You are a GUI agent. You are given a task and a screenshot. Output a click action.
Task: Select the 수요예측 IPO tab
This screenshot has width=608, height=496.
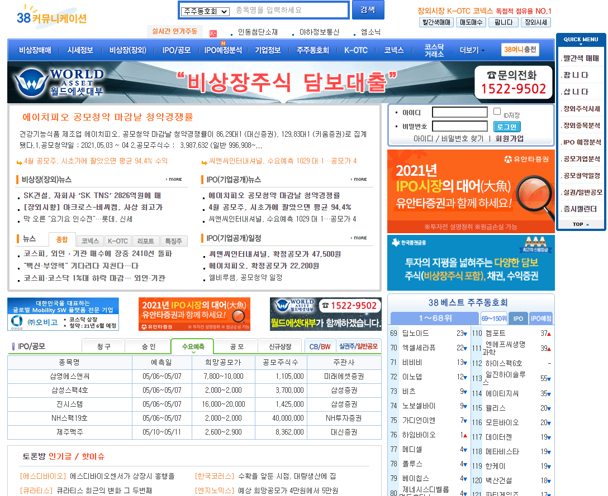(193, 346)
